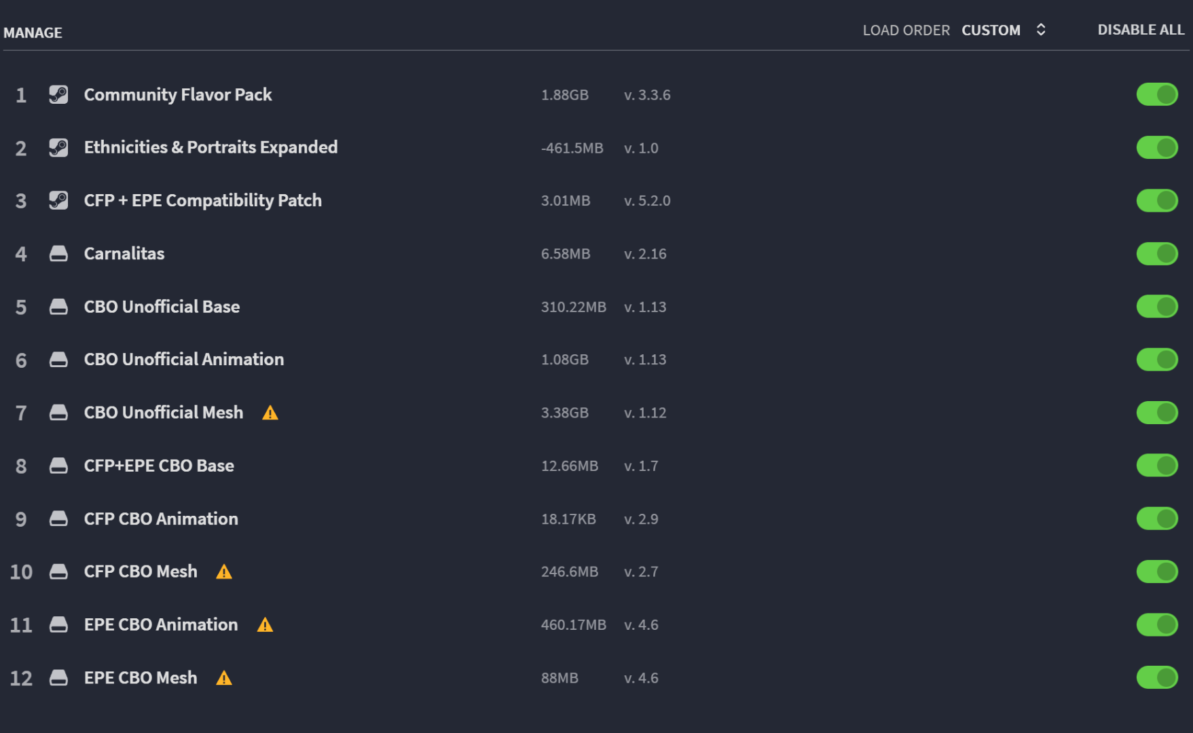Click local drive icon beside Carnalitas
1193x733 pixels.
click(58, 254)
